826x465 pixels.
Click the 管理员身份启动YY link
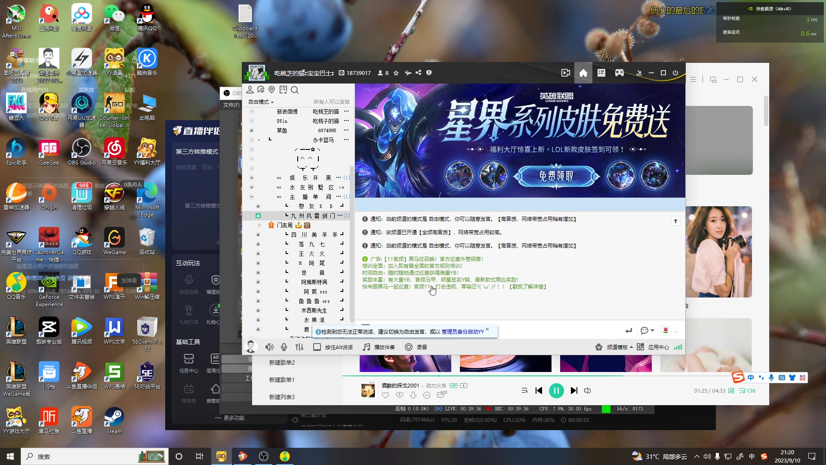[462, 332]
